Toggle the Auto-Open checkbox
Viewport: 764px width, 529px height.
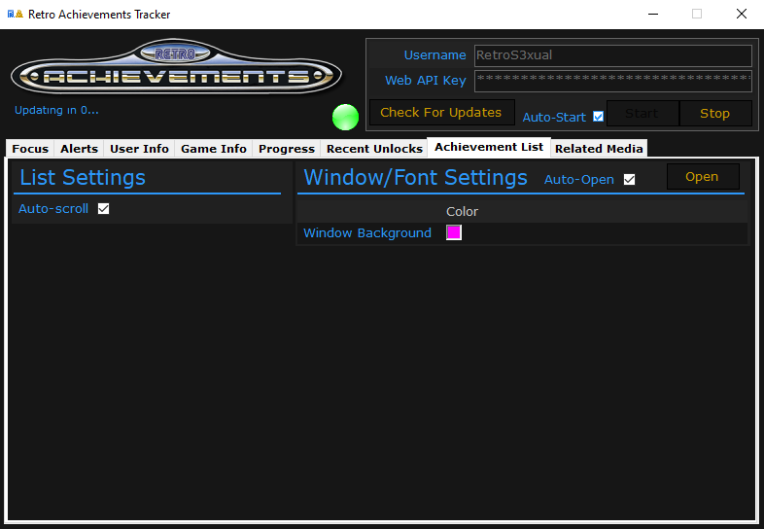630,180
